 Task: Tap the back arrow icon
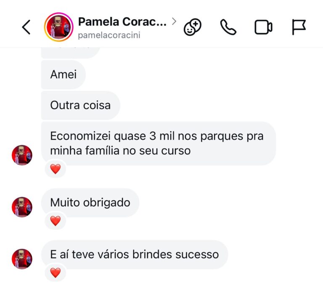click(26, 27)
